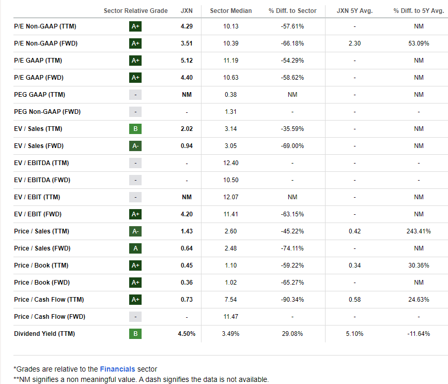Select the A+ grade badge for EV / EBIT (FWD)
This screenshot has height=384, width=448.
pos(135,214)
